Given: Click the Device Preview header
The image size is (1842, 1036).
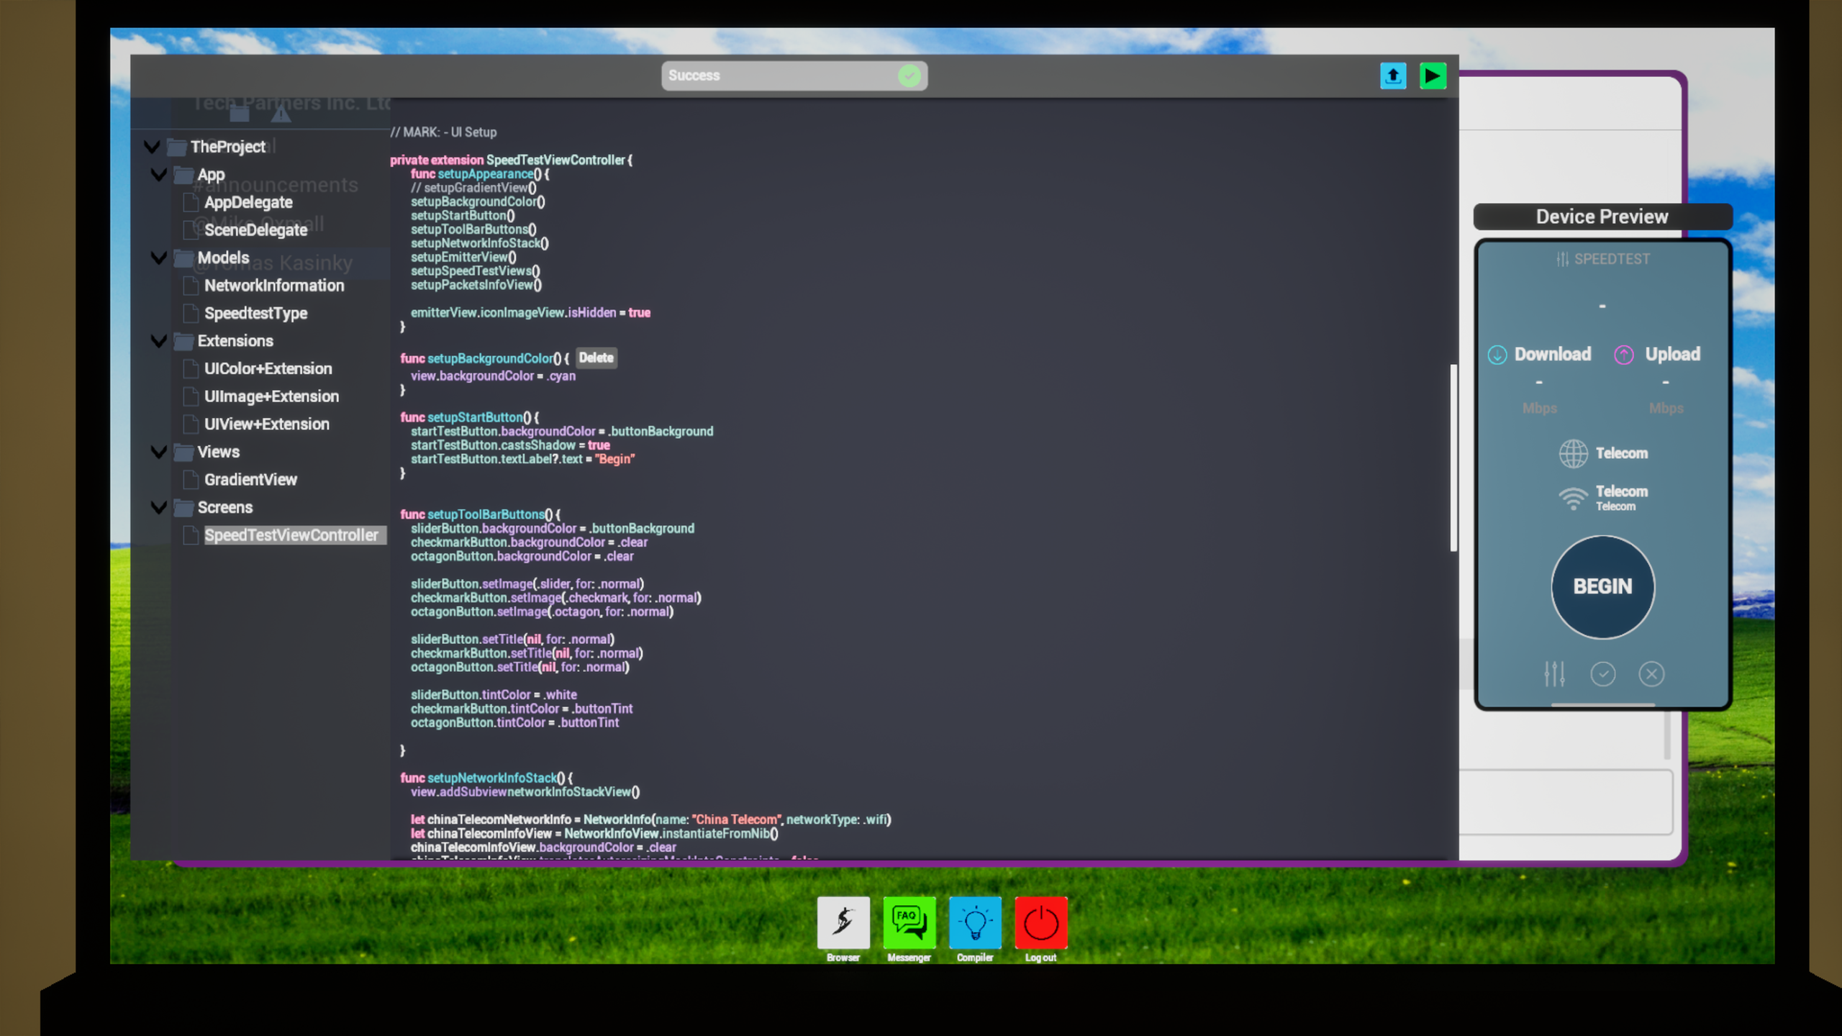Looking at the screenshot, I should click(x=1602, y=217).
